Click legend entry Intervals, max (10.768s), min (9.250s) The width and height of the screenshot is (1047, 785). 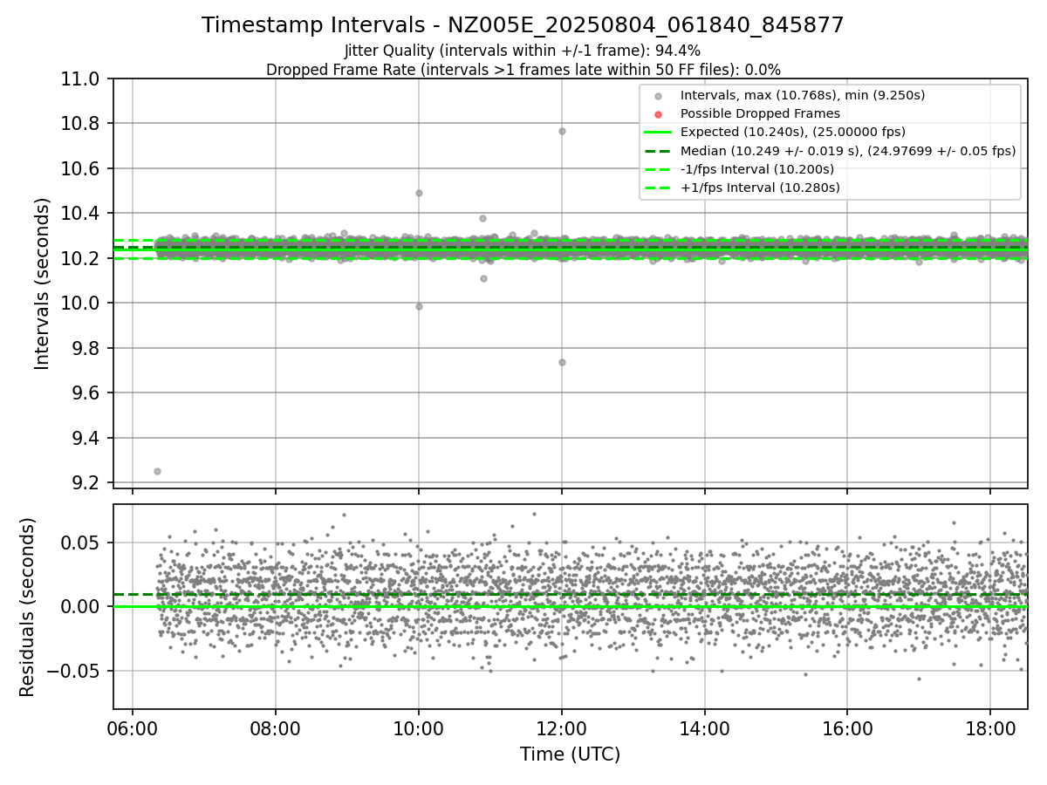(x=803, y=95)
